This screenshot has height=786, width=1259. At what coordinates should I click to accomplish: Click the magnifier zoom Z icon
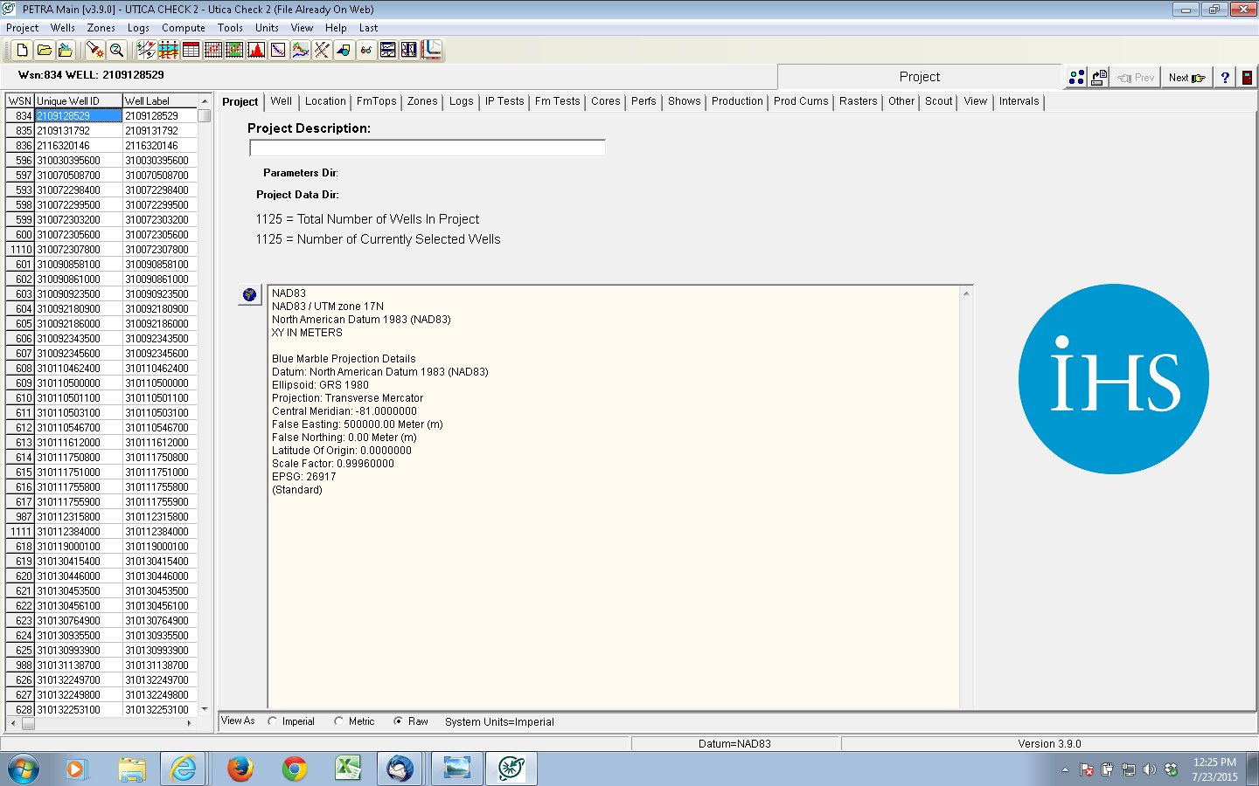[116, 50]
